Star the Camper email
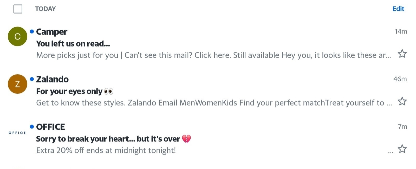 (x=402, y=54)
